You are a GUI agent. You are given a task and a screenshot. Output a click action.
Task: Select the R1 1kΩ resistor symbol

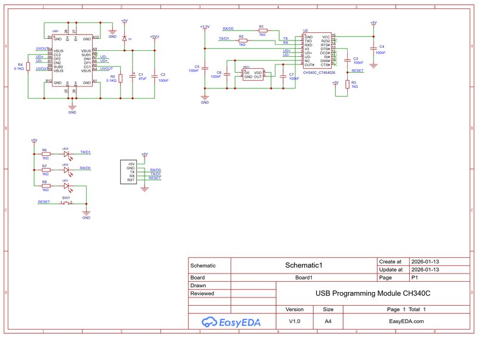[x=263, y=30]
